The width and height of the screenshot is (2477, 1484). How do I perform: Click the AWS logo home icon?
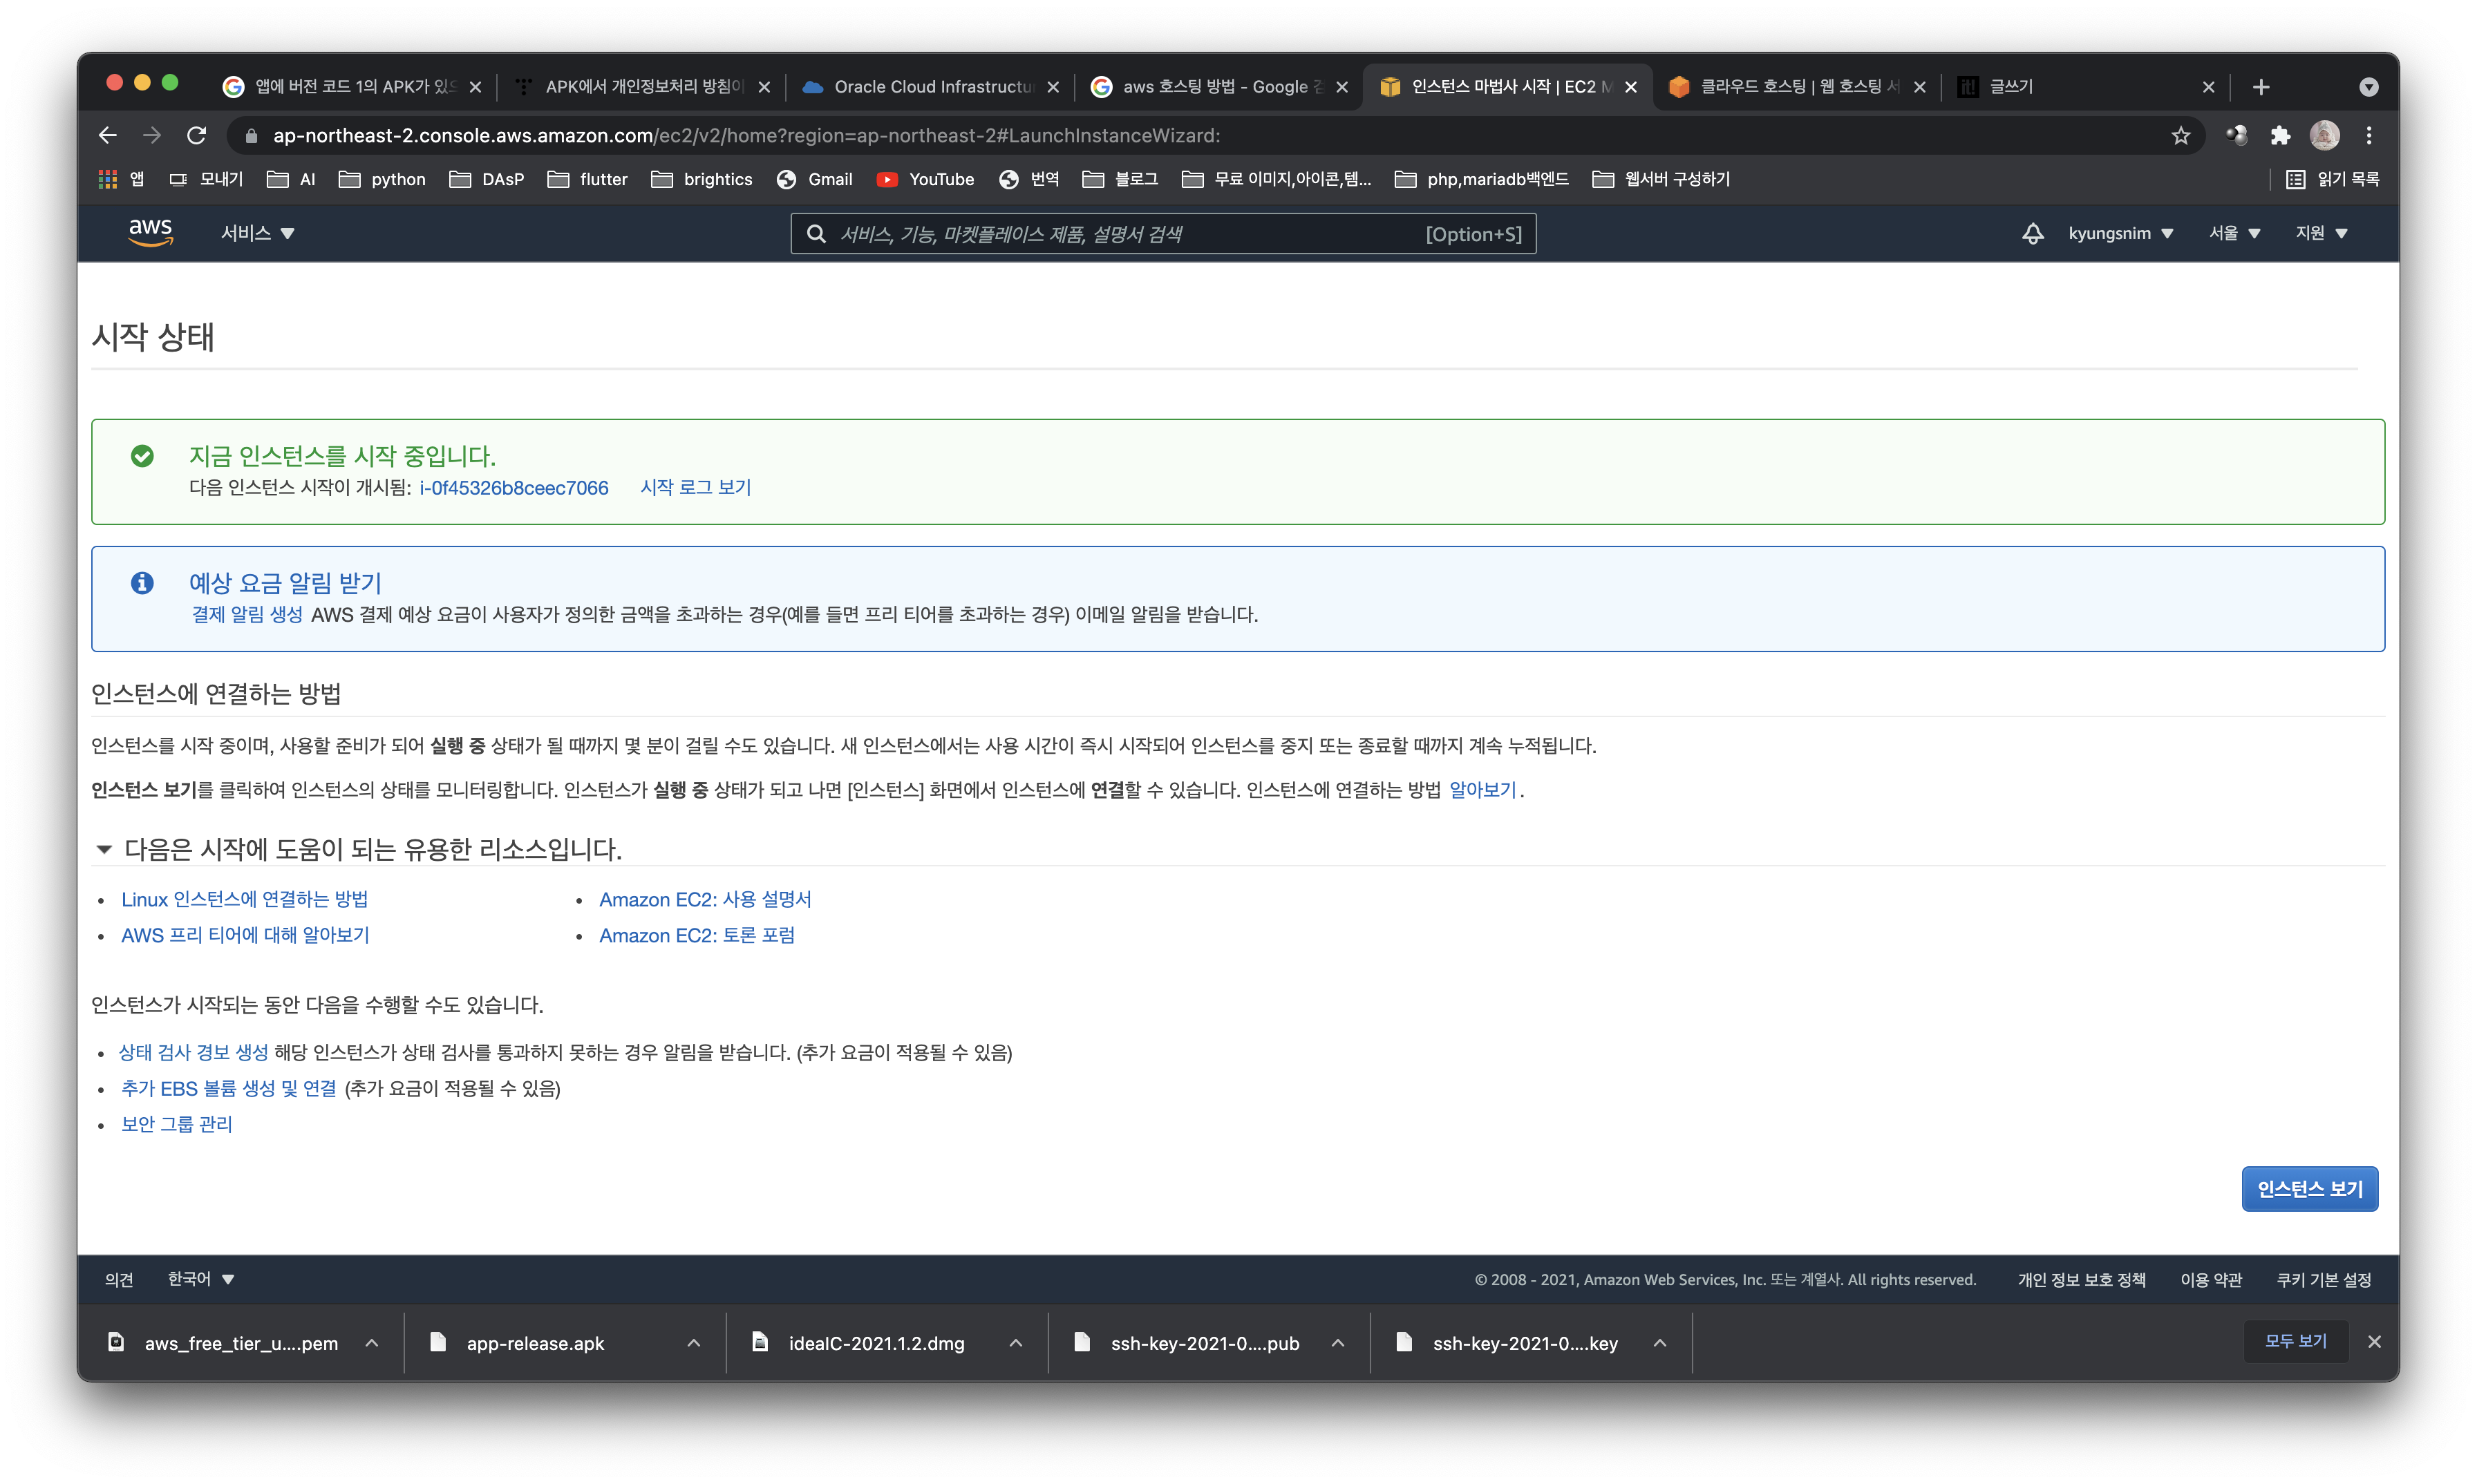click(150, 232)
